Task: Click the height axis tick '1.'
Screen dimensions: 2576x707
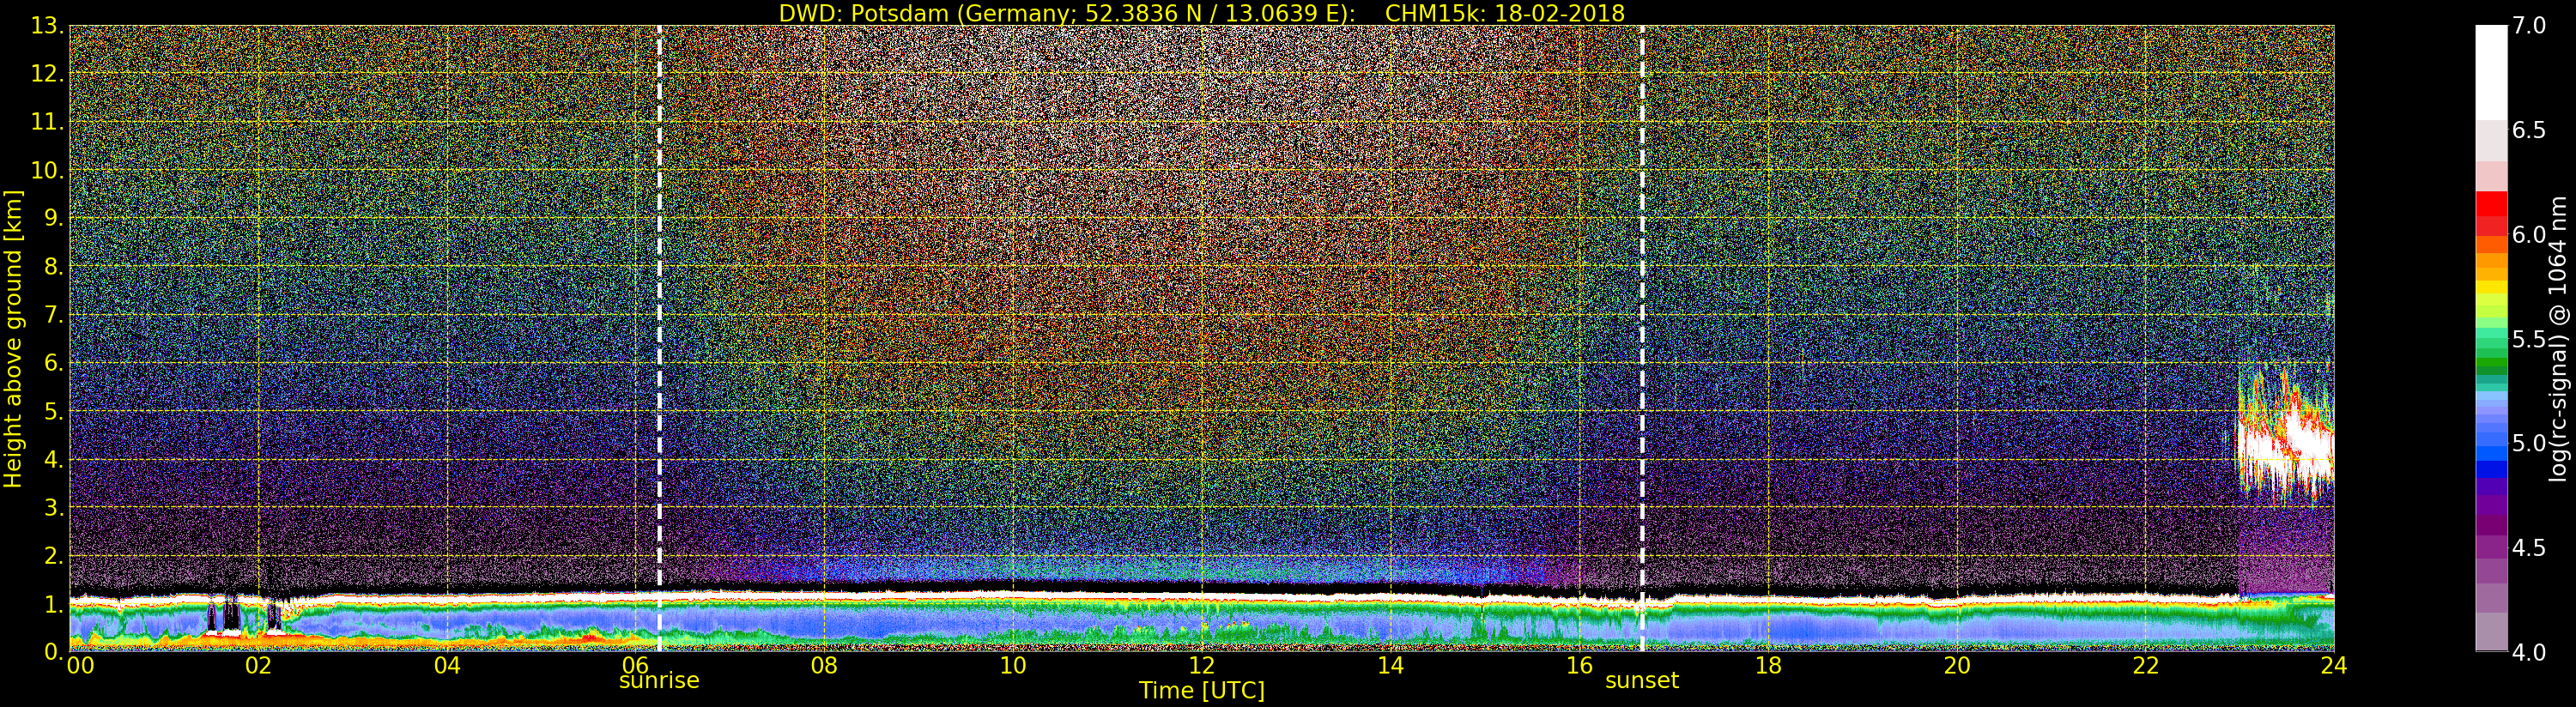Action: [54, 604]
